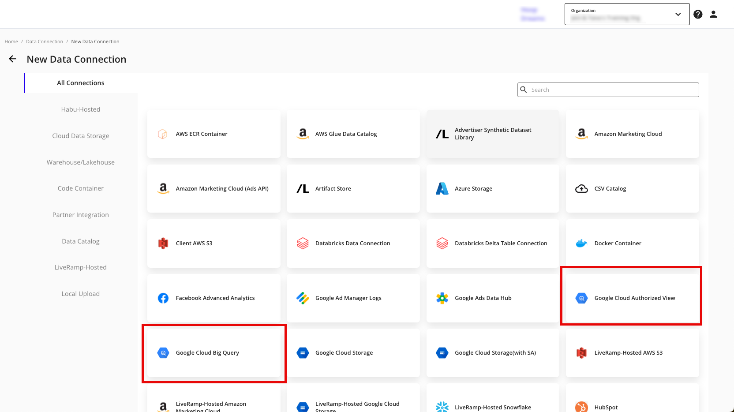
Task: Open the Local Upload category
Action: tap(81, 294)
